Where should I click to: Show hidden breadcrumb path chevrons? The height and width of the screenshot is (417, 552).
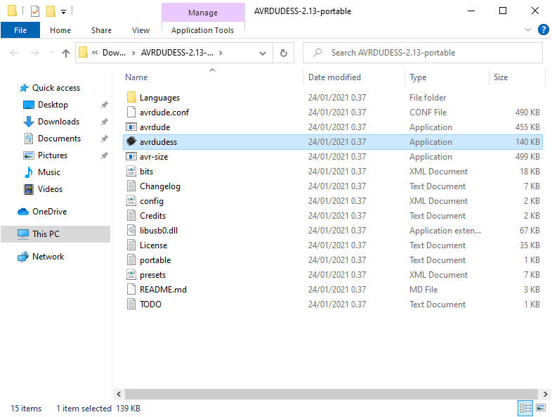(x=95, y=53)
